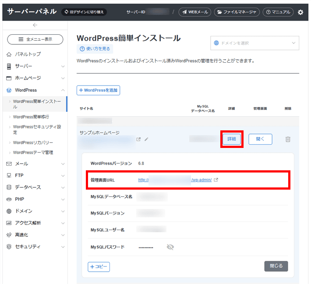Open the ドメインを選択 dropdown
This screenshot has width=311, height=284.
coord(254,43)
